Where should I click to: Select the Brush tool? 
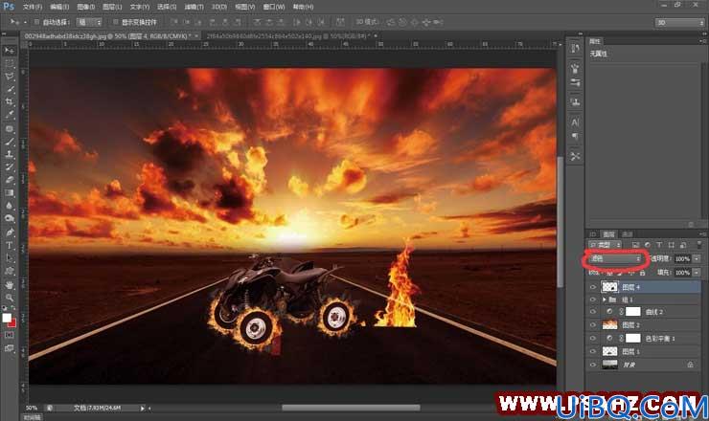(9, 142)
